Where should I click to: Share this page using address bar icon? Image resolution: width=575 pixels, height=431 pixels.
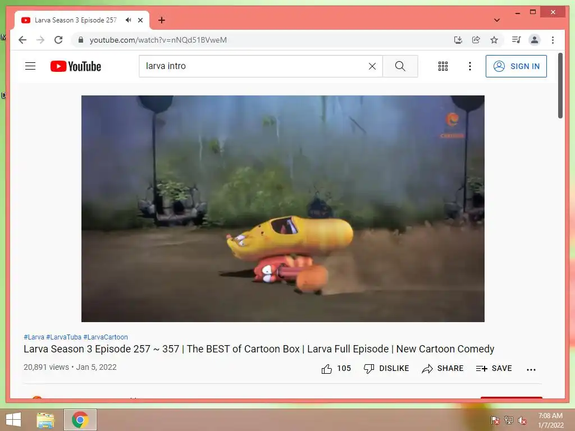click(x=476, y=40)
